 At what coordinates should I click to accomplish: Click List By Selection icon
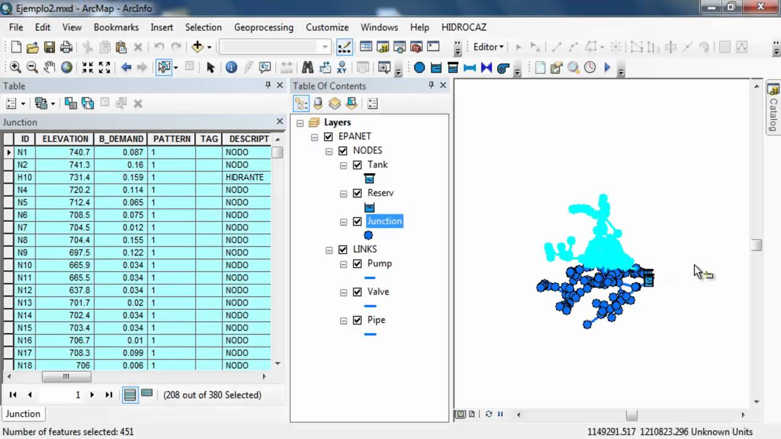(351, 104)
